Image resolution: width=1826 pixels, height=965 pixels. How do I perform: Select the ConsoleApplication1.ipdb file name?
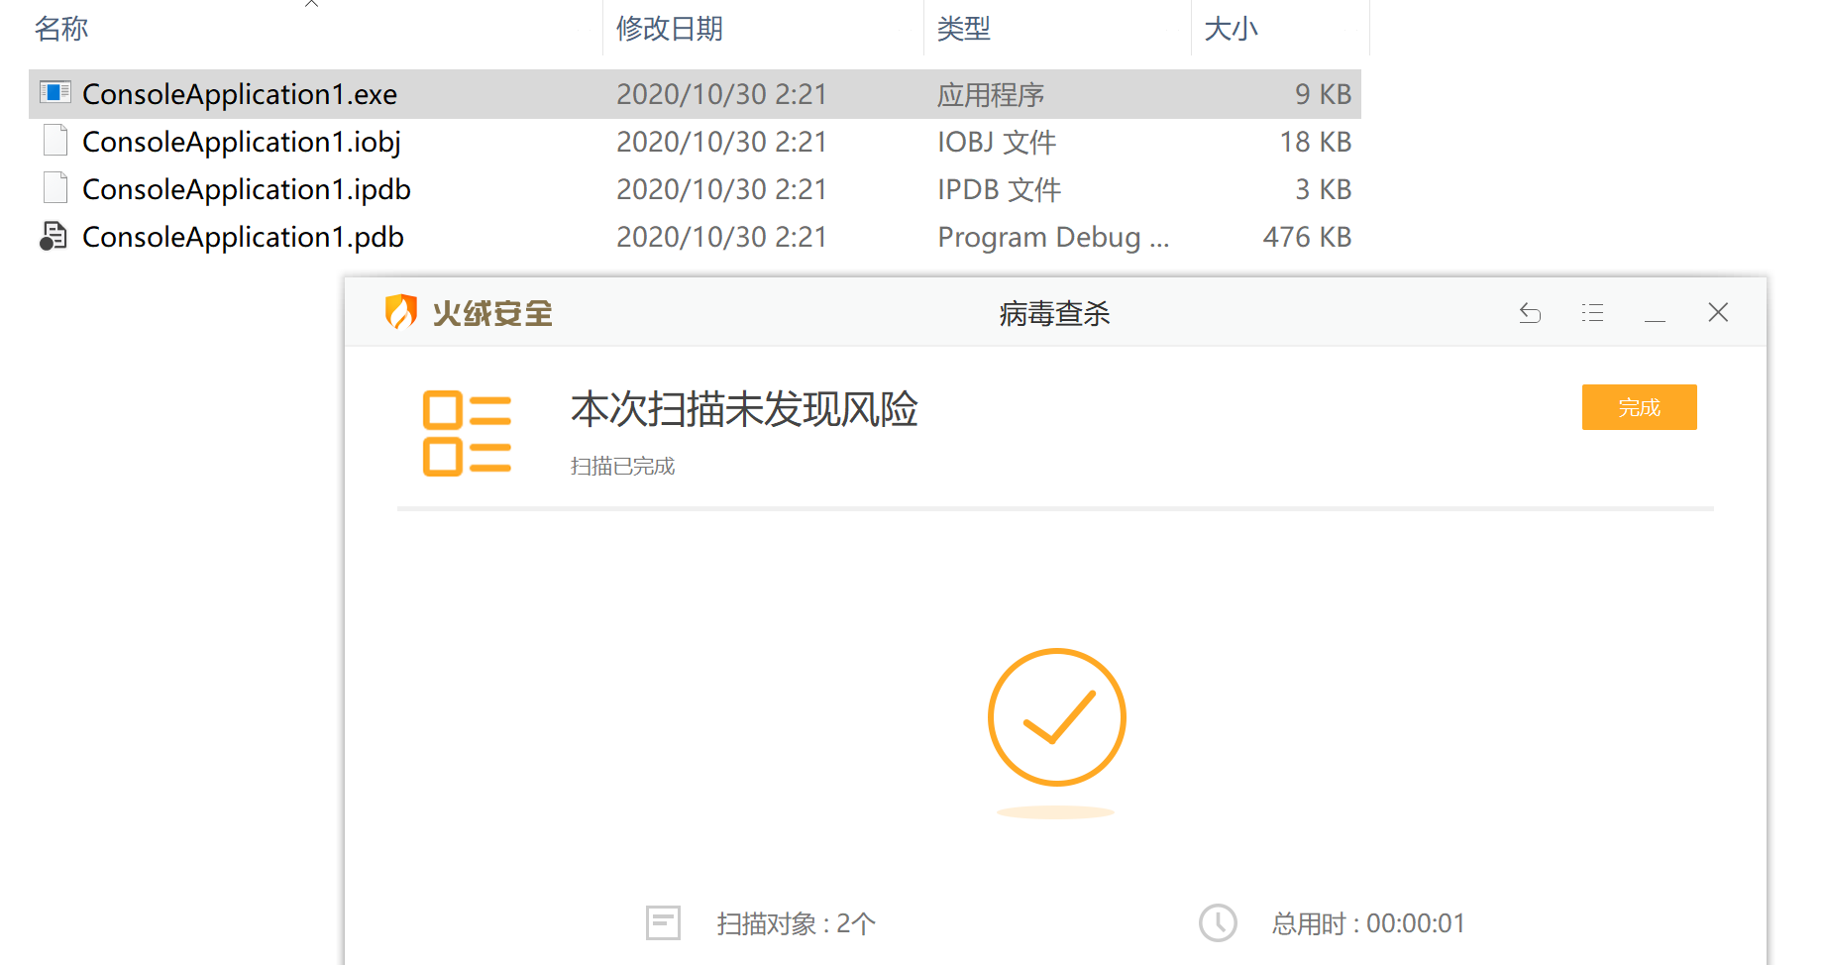tap(246, 189)
